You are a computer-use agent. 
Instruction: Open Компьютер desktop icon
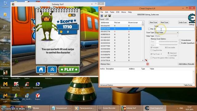[38, 85]
